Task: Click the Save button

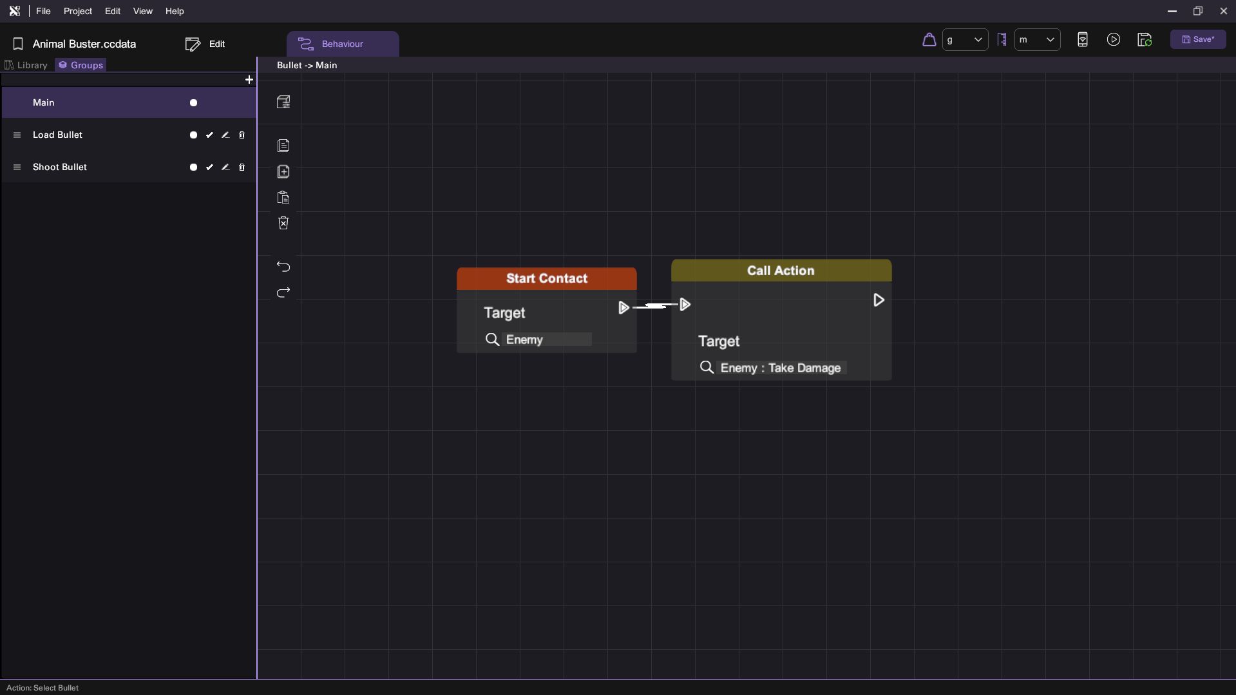Action: [1198, 39]
